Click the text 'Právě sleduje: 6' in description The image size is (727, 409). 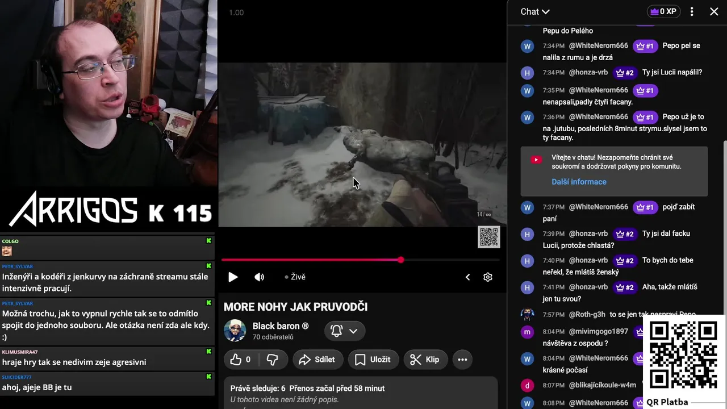coord(258,389)
